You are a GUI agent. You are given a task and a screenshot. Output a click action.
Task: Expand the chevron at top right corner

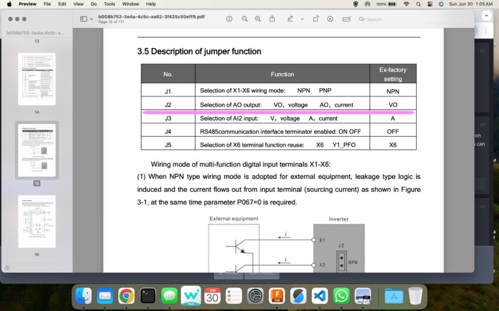tap(486, 15)
